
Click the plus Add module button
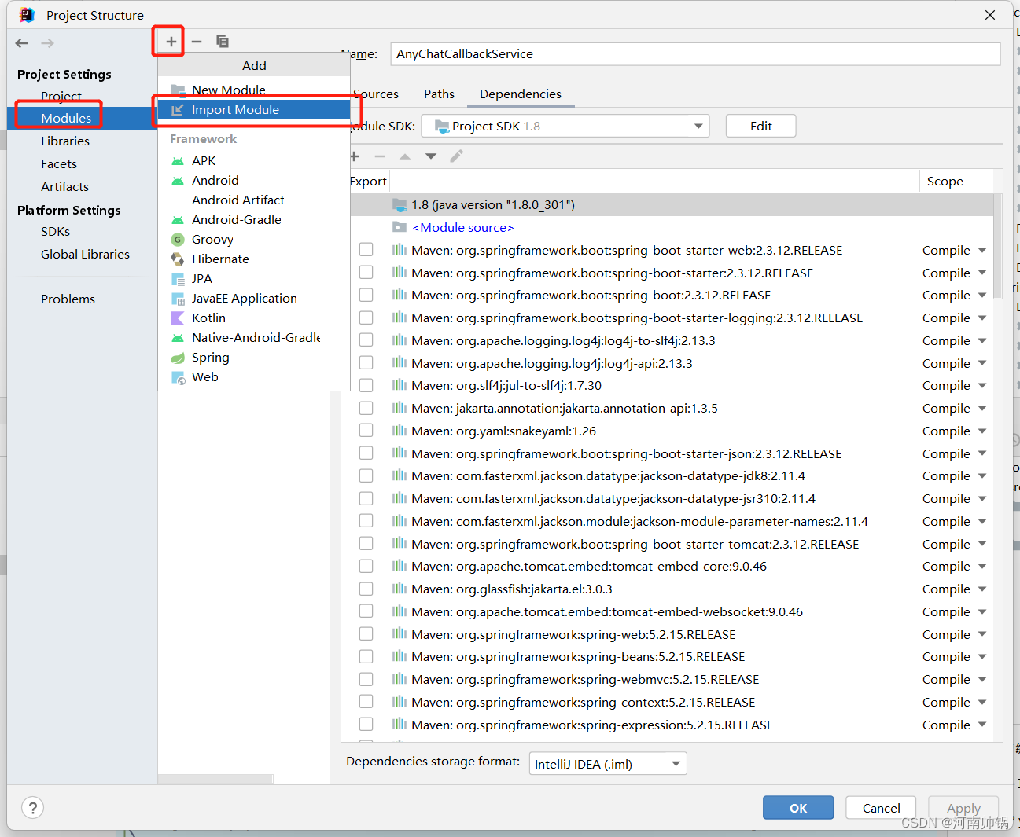(x=171, y=41)
